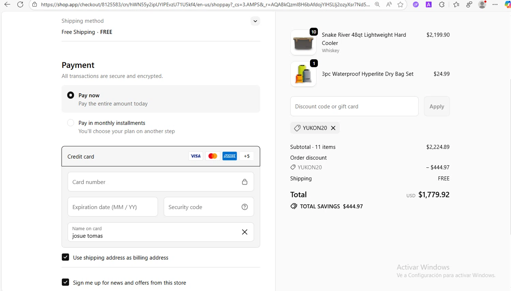Open Security code help question icon
The height and width of the screenshot is (291, 511).
click(245, 207)
